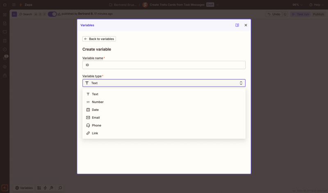328x193 pixels.
Task: Click the lightning bolt icon in bottom toolbar
Action: click(x=45, y=188)
